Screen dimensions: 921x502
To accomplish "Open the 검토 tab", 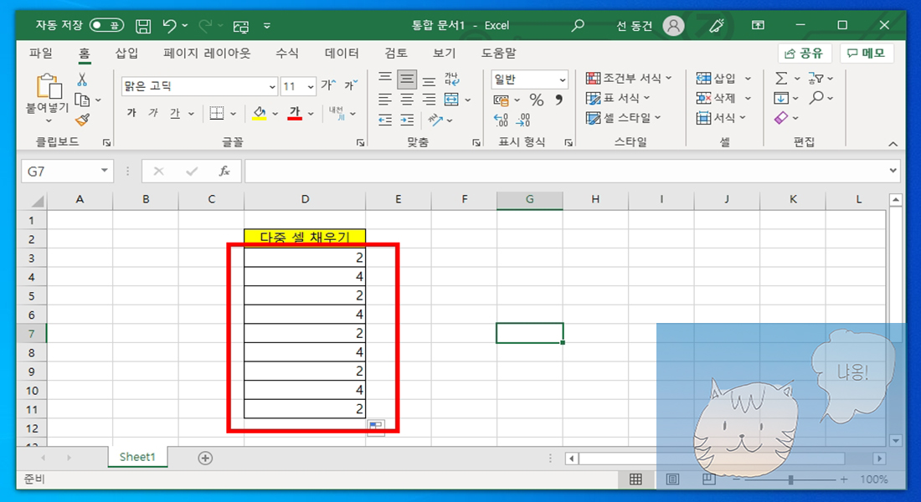I will click(x=396, y=54).
